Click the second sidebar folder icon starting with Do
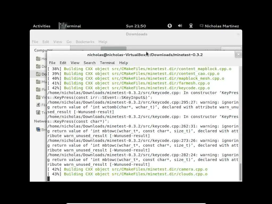The height and width of the screenshot is (204, 272). (x=38, y=66)
